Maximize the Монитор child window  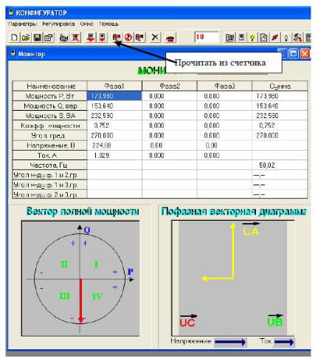click(x=294, y=54)
